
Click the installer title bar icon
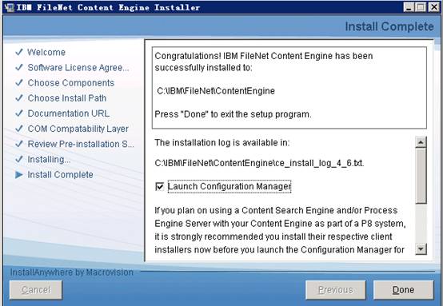click(x=10, y=7)
